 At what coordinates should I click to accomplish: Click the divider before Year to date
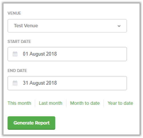click(104, 103)
